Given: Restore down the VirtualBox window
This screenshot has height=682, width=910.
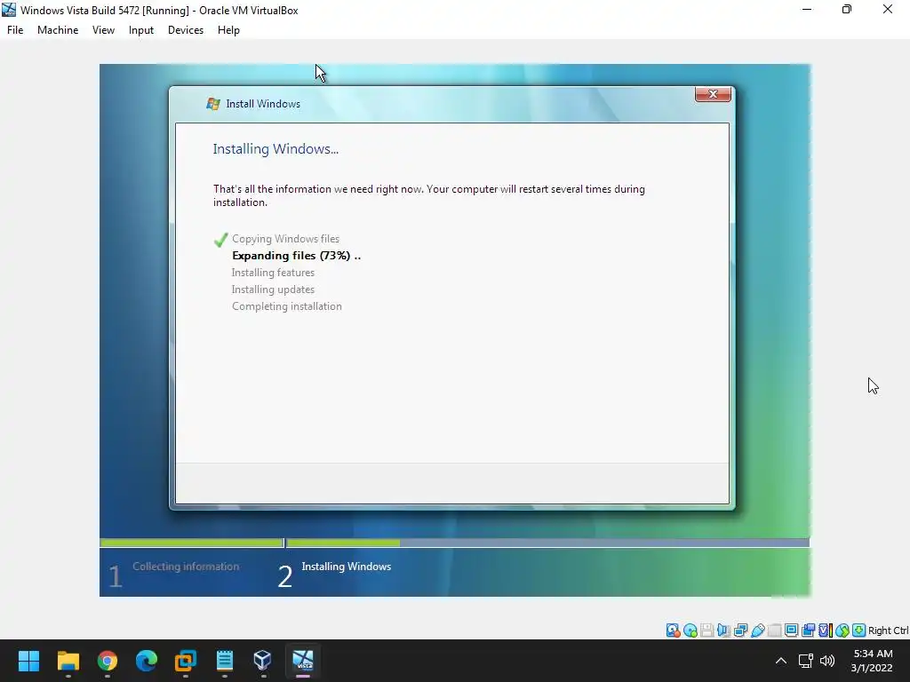Looking at the screenshot, I should coord(847,9).
